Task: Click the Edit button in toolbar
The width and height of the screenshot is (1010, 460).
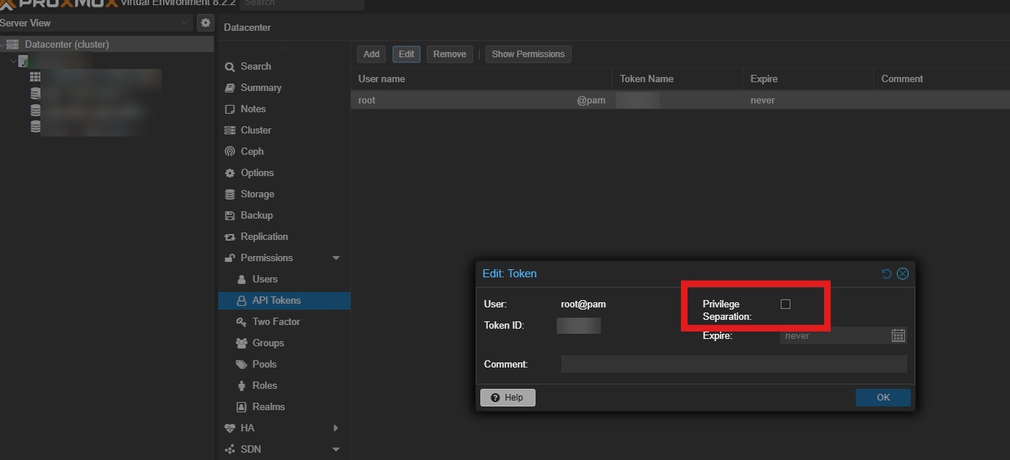Action: (x=406, y=54)
